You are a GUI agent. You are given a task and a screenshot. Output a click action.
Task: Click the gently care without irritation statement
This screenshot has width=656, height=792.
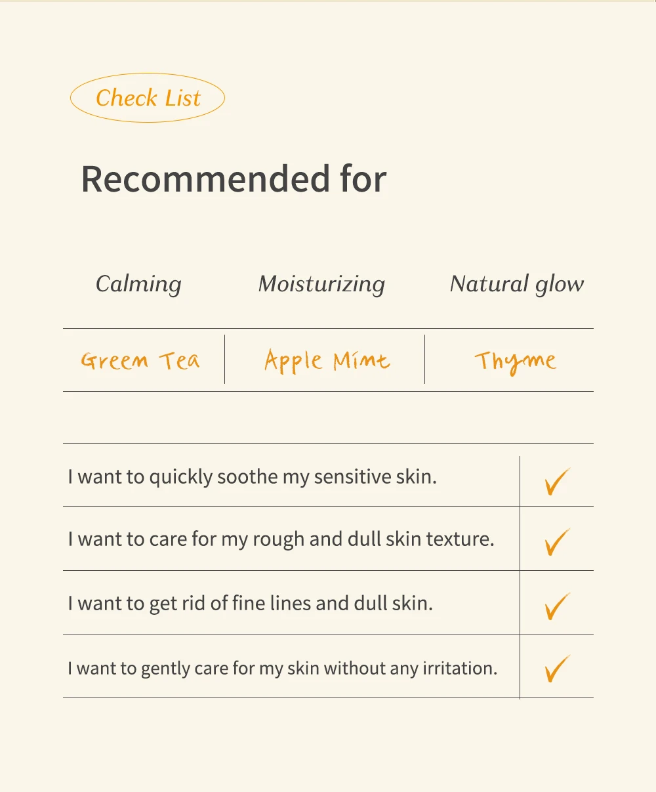coord(282,668)
